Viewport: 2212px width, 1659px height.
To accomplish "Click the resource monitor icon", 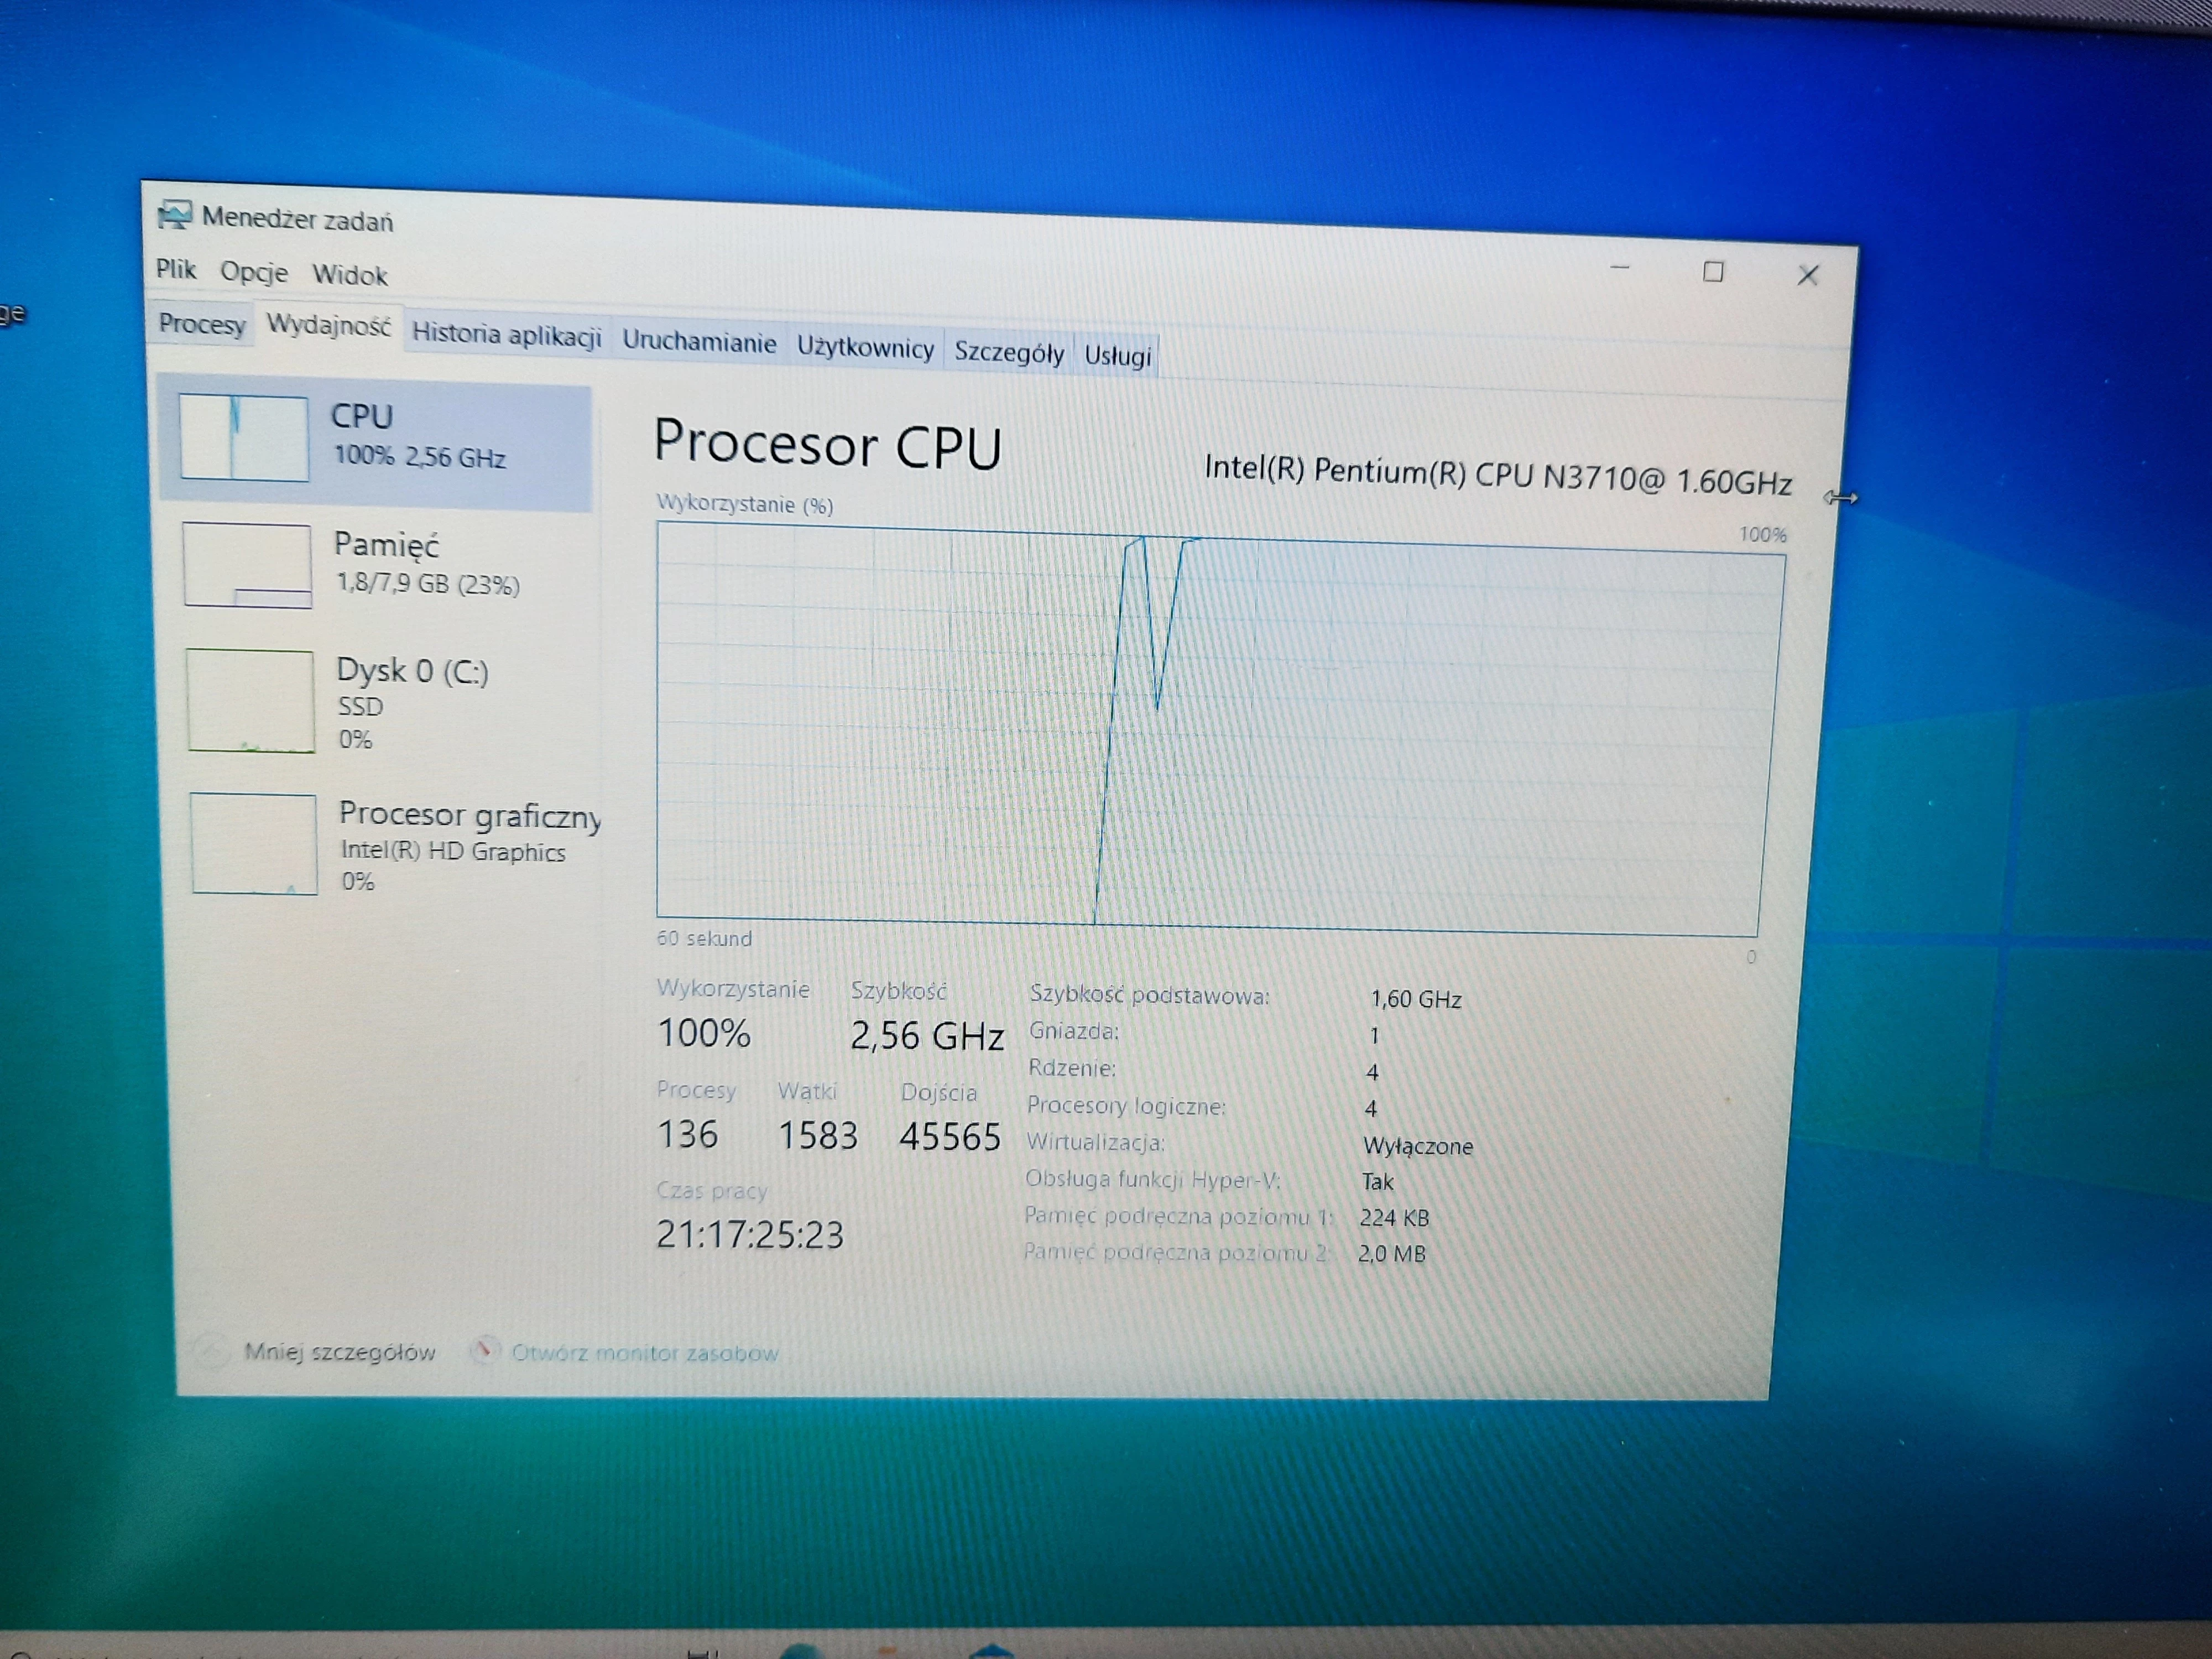I will [x=484, y=1351].
